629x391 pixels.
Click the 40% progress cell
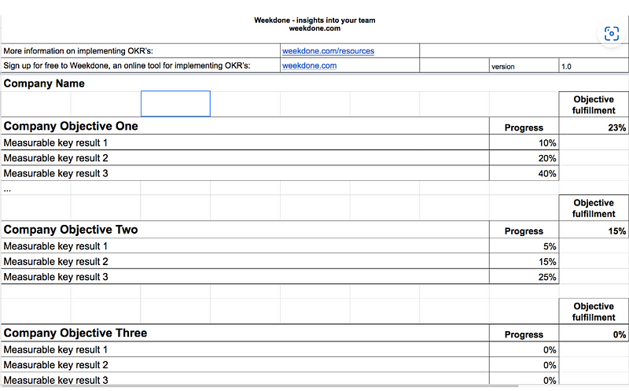pos(524,173)
